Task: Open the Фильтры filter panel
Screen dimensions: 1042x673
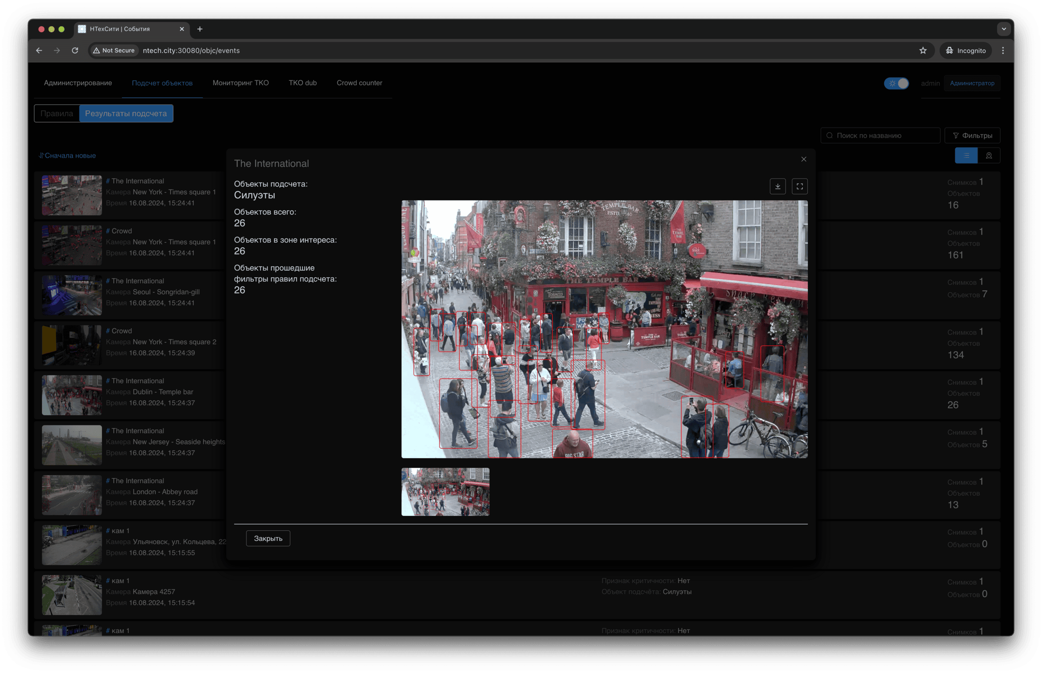Action: tap(972, 135)
